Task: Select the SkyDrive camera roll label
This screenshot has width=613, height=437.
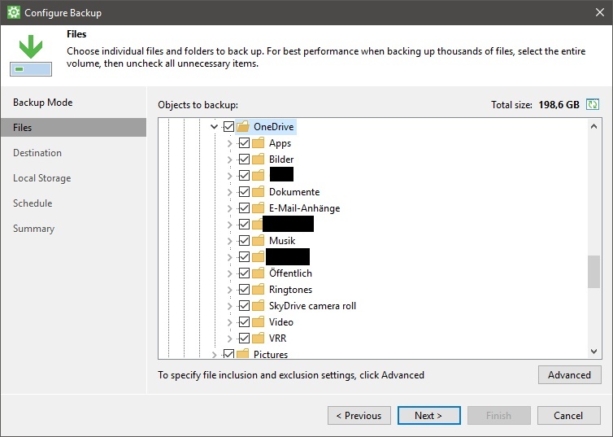Action: [x=312, y=305]
